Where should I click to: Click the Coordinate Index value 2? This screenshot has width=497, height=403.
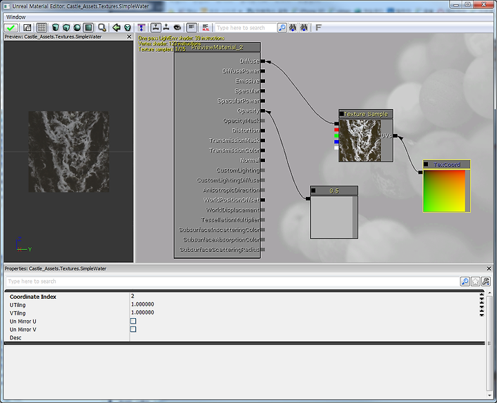pyautogui.click(x=133, y=296)
